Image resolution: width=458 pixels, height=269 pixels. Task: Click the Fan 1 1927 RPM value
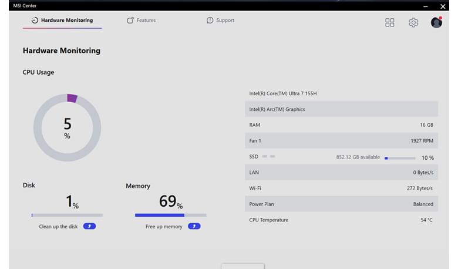(422, 141)
